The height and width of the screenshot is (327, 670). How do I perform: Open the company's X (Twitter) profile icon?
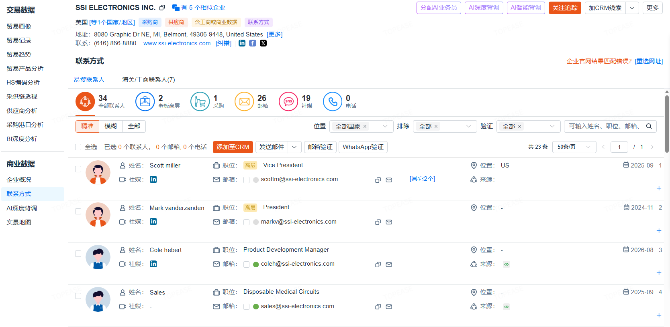[263, 43]
